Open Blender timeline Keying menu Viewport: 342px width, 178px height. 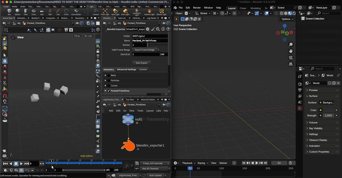[203, 163]
